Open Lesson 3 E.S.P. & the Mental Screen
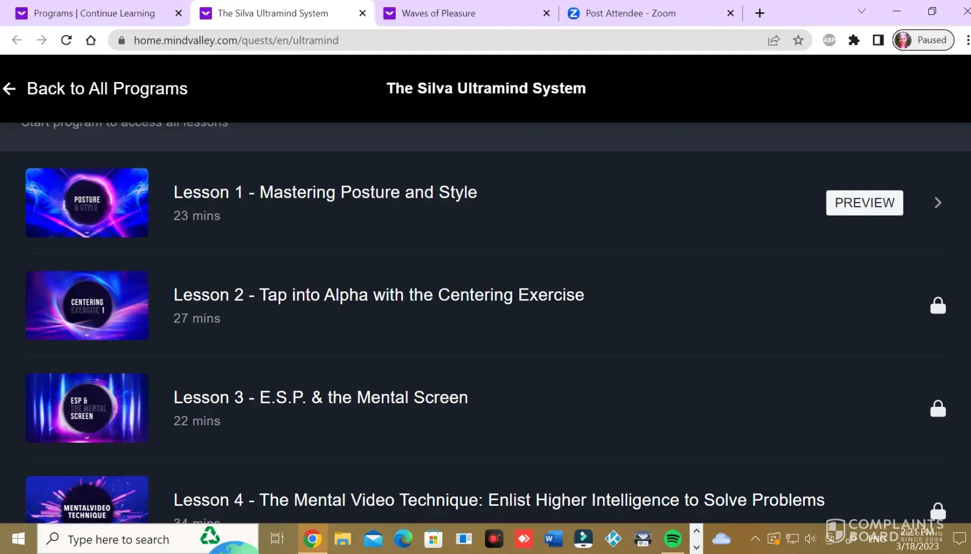 tap(320, 397)
